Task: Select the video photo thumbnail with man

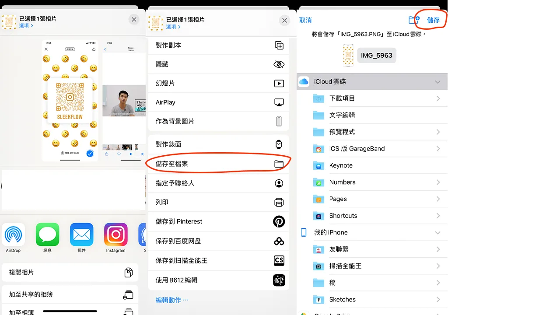Action: (124, 101)
